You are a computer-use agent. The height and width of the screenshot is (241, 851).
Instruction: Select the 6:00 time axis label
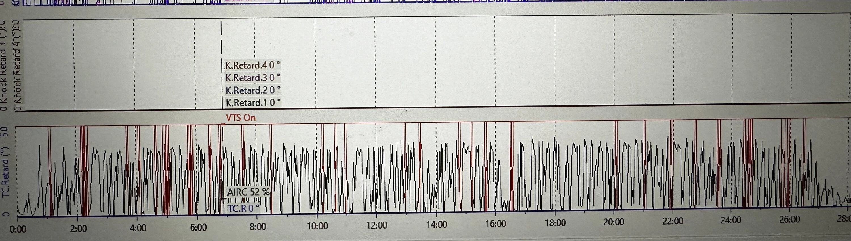pyautogui.click(x=198, y=227)
